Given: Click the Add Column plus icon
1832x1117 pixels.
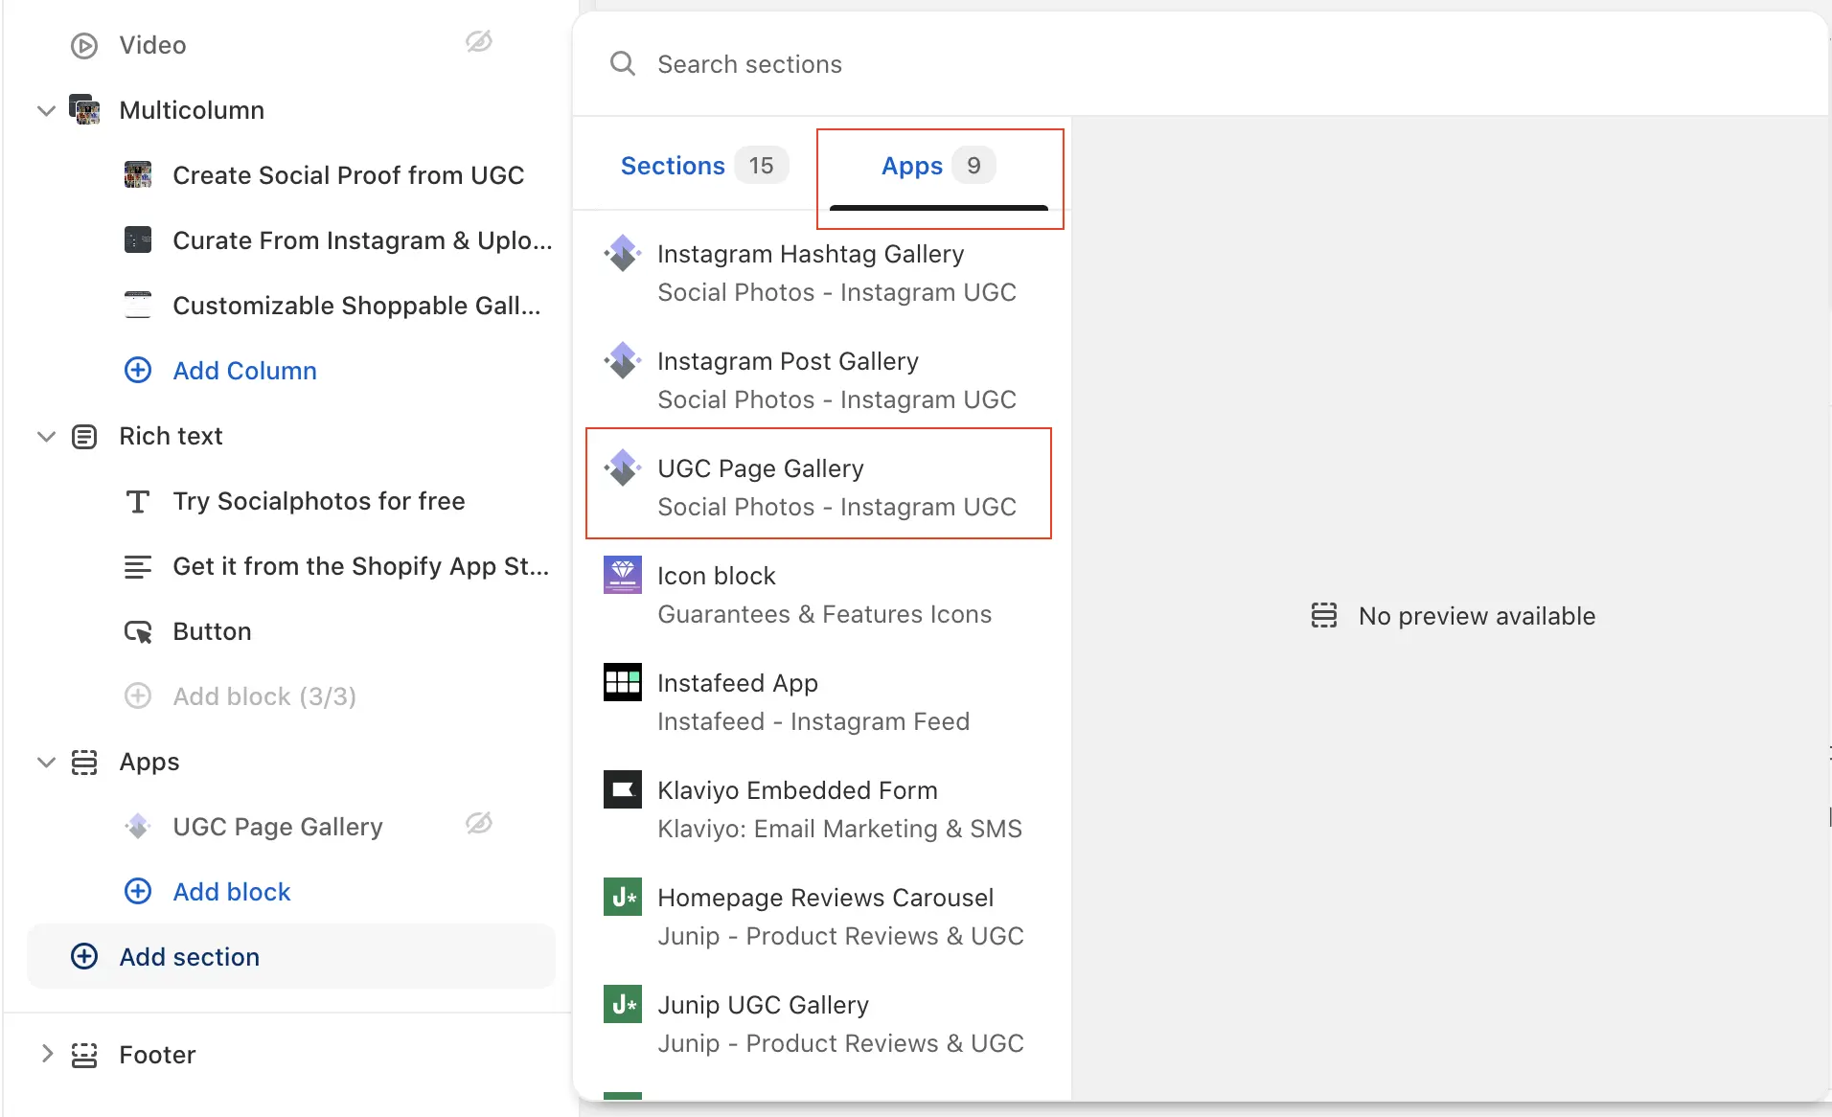Looking at the screenshot, I should pyautogui.click(x=138, y=370).
